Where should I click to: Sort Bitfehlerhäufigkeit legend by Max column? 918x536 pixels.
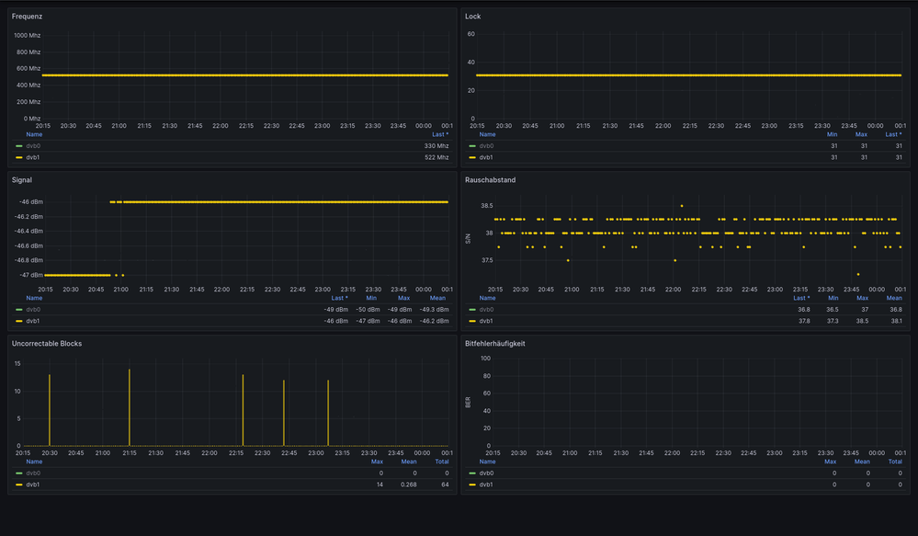[830, 462]
